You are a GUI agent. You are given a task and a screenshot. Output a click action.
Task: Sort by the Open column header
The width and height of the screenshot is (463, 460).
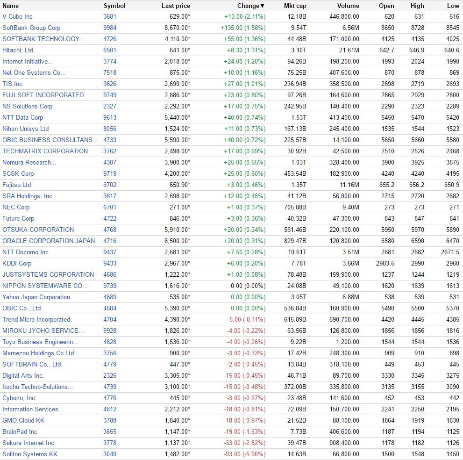click(386, 6)
